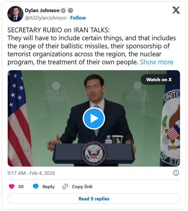Click the tweet text about Iran talks
Image resolution: width=188 pixels, height=211 pixels.
click(89, 46)
